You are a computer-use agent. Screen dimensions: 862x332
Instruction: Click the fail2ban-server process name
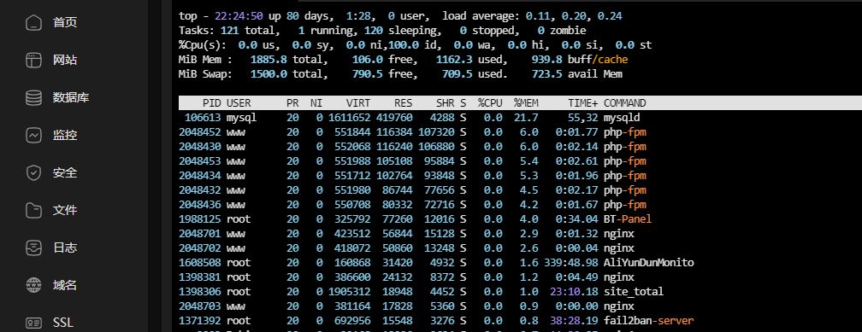click(649, 320)
